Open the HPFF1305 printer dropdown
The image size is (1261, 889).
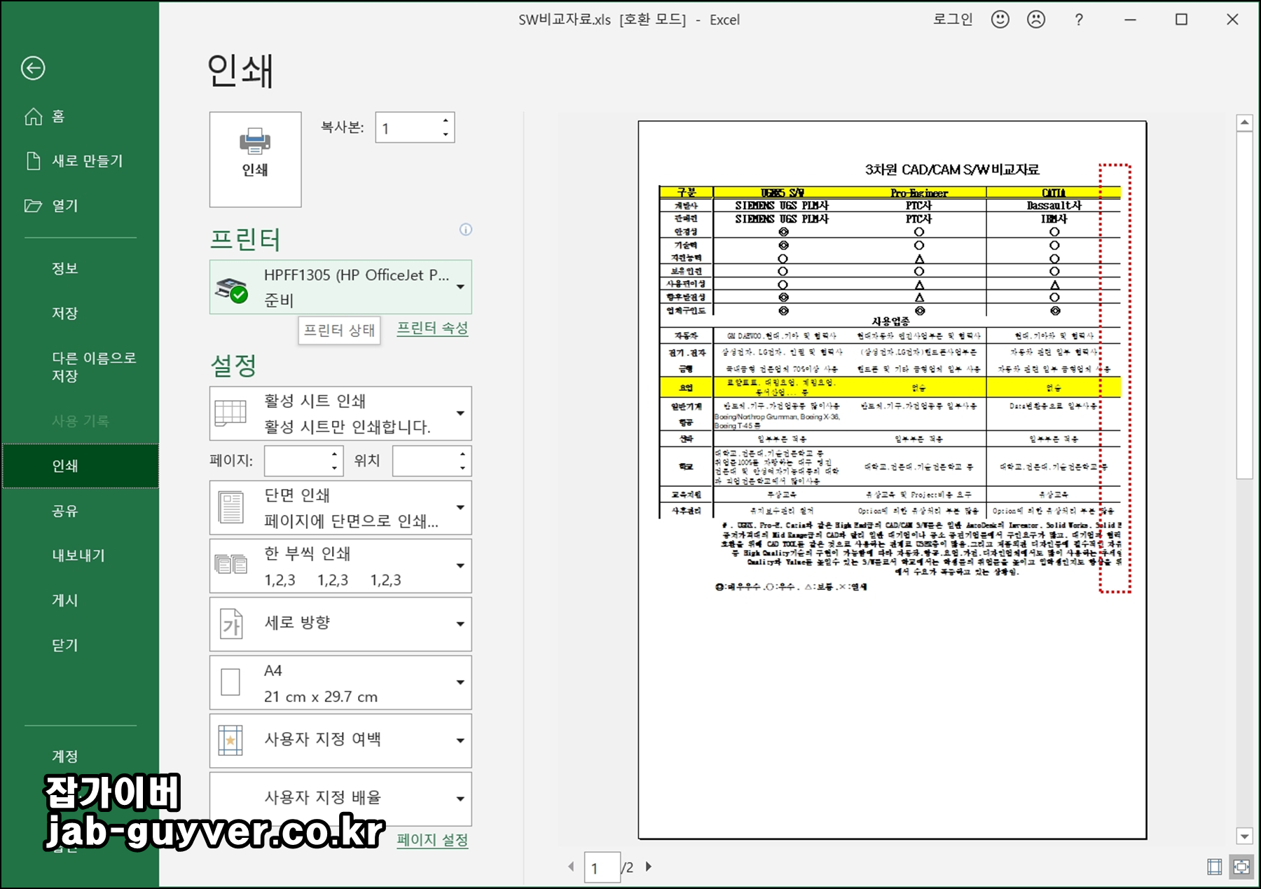(340, 287)
